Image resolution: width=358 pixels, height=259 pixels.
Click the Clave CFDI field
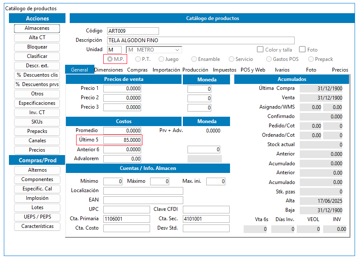click(x=206, y=210)
